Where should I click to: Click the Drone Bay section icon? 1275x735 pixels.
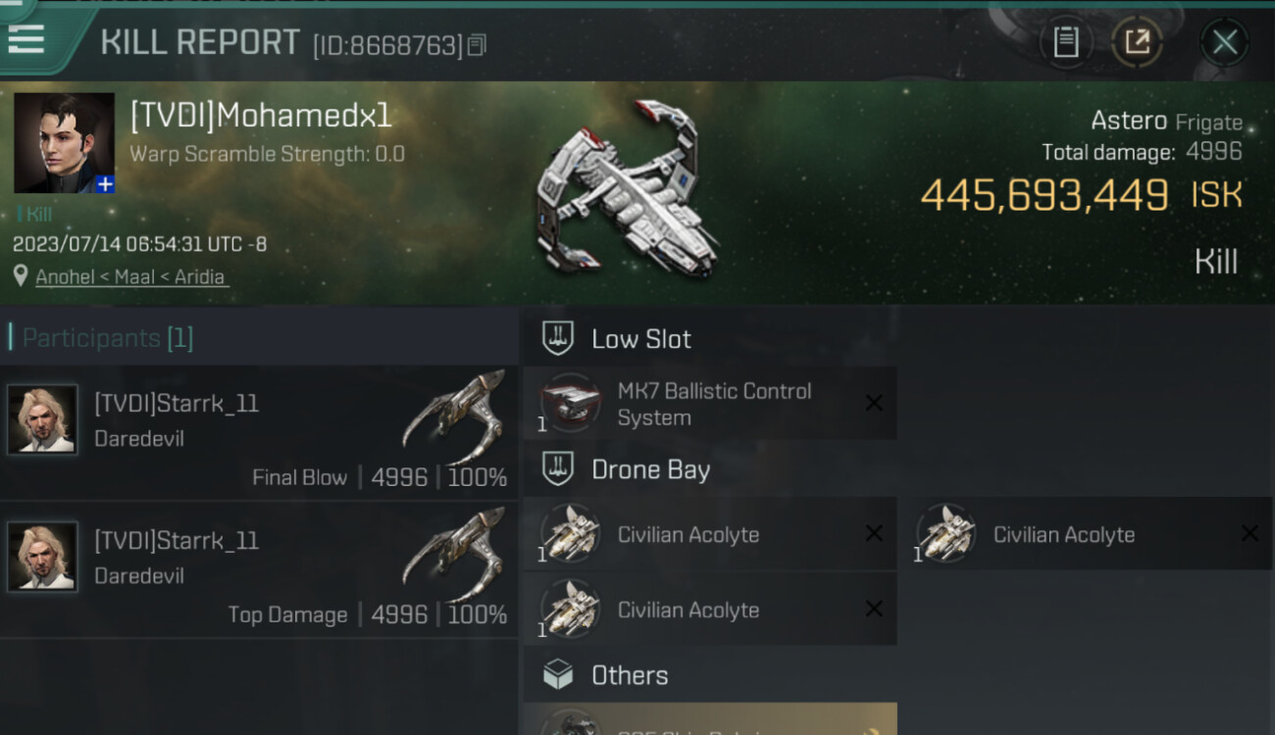[x=557, y=469]
